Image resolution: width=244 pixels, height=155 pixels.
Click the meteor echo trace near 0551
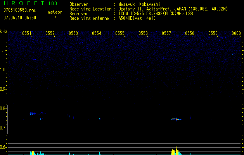pyautogui.click(x=37, y=114)
